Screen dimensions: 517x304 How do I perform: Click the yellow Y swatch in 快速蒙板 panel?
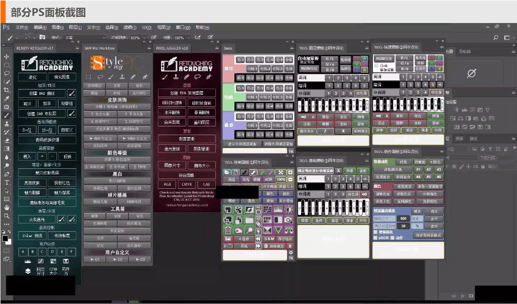click(439, 69)
